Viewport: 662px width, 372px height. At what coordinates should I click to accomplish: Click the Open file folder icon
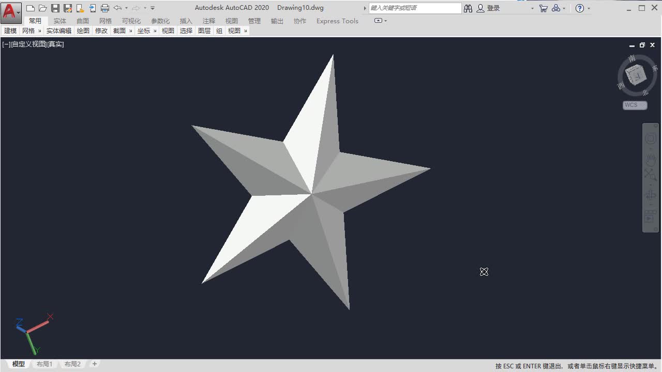42,8
